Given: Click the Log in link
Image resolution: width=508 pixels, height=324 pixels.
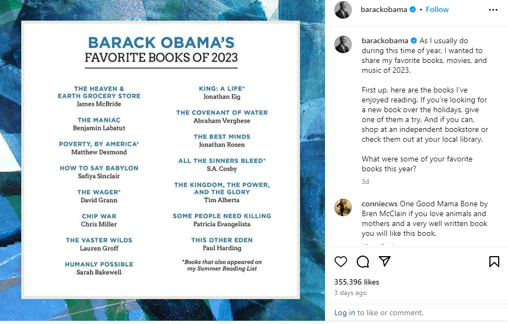Looking at the screenshot, I should tap(344, 313).
